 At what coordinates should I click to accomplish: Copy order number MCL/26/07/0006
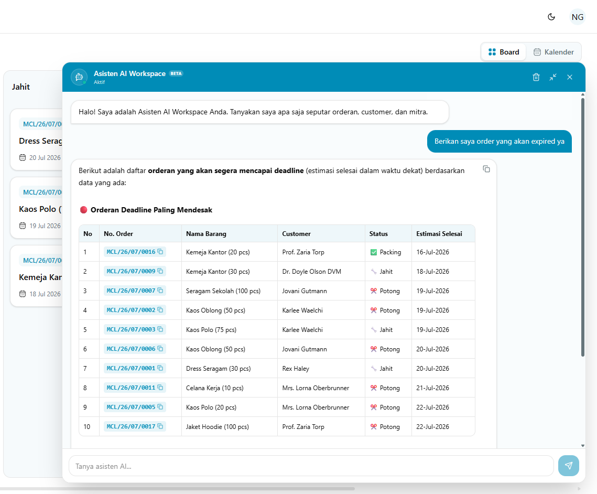tap(160, 349)
